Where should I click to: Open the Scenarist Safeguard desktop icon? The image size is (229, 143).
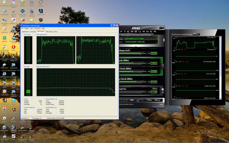click(13, 93)
